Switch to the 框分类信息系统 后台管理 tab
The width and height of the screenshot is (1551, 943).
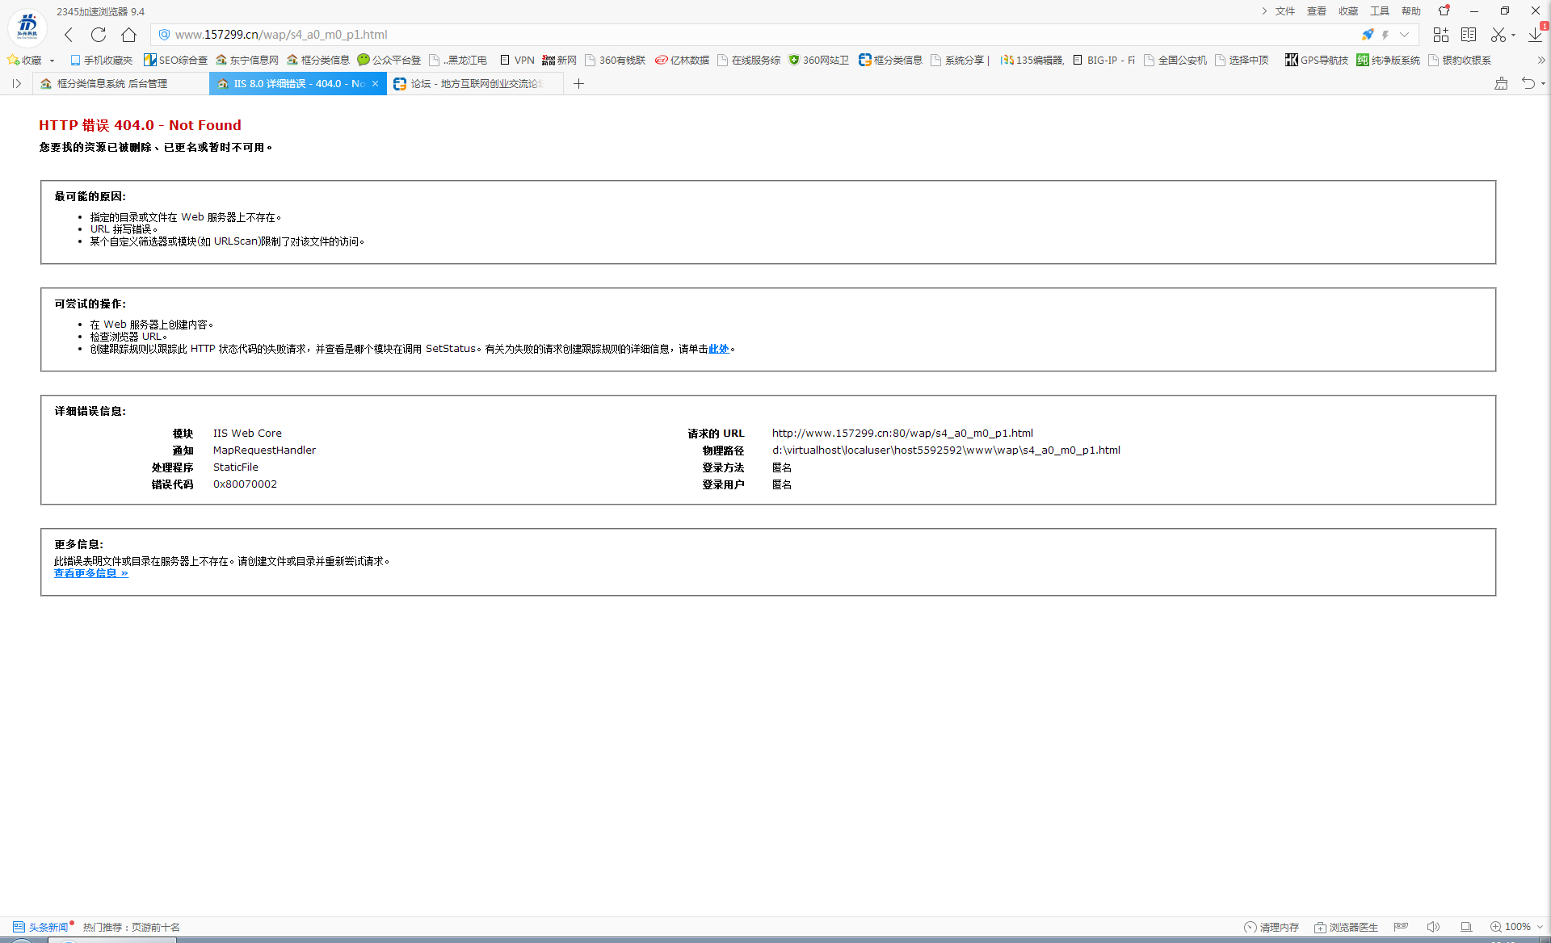point(113,83)
